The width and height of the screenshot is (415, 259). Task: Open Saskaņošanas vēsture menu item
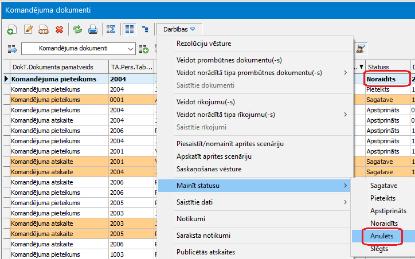click(209, 169)
